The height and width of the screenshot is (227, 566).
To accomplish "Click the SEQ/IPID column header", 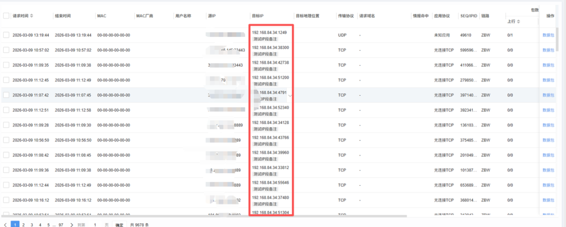I will [469, 16].
